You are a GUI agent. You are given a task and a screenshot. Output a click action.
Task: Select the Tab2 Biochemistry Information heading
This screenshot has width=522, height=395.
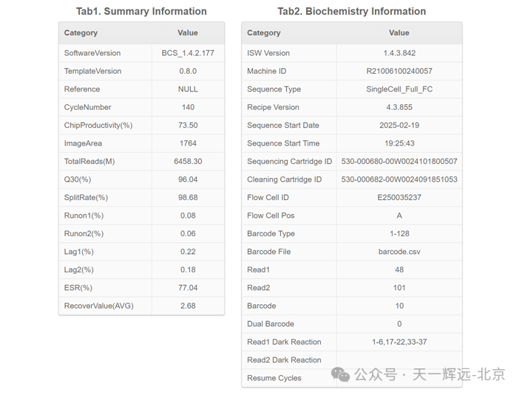(352, 11)
